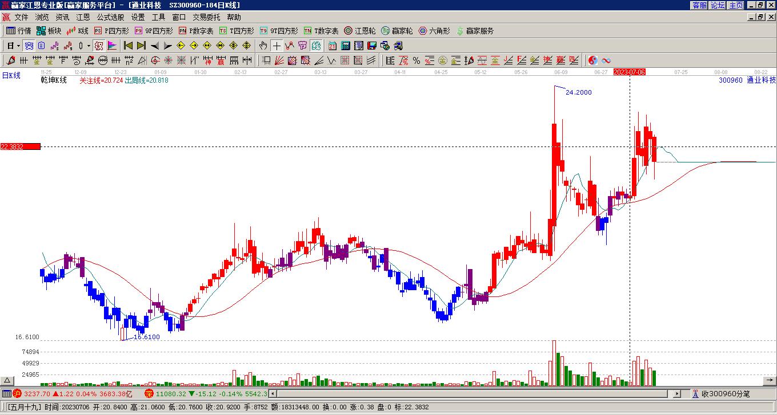Screen dimensions: 777x415
Task: Click the blue infinity symbol icon
Action: point(606,60)
